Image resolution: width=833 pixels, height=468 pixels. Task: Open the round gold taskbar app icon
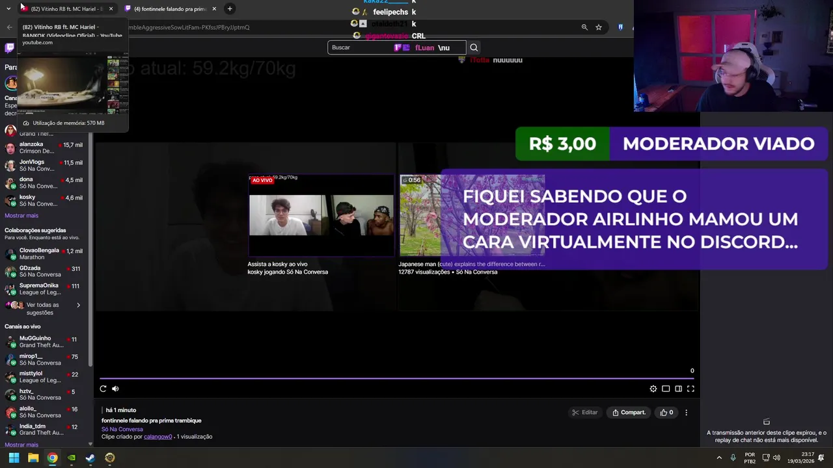(x=110, y=458)
